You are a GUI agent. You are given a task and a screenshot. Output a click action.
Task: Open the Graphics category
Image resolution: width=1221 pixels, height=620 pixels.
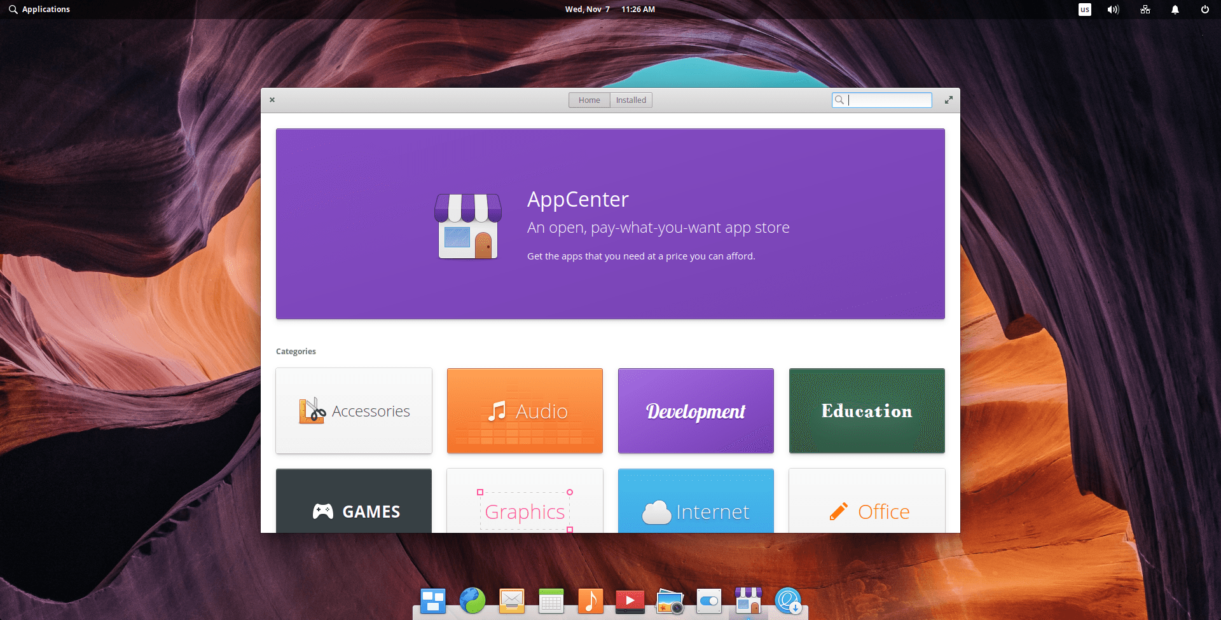click(x=525, y=501)
